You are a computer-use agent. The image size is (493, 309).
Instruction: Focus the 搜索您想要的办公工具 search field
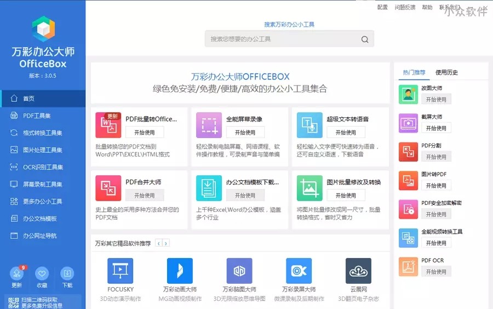coord(289,39)
